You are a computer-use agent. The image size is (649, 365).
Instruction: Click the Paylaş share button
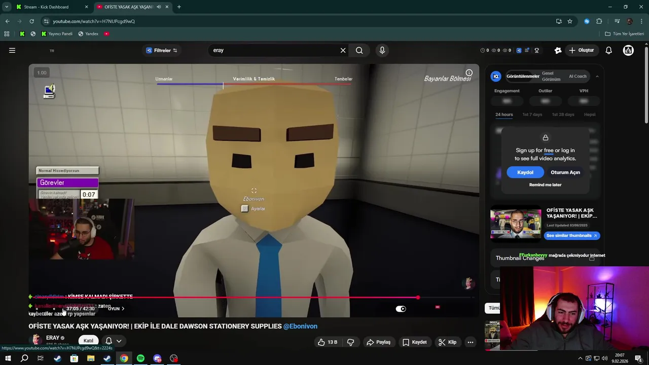[x=378, y=342]
